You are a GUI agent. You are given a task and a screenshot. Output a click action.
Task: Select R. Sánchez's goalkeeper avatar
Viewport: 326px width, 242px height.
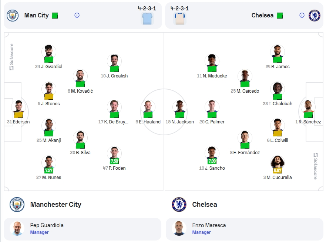(308, 107)
